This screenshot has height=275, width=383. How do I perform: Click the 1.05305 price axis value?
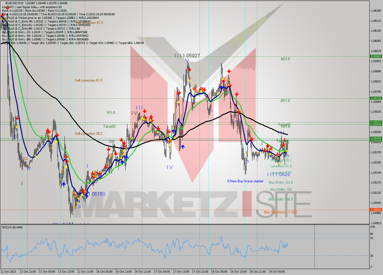(x=376, y=163)
